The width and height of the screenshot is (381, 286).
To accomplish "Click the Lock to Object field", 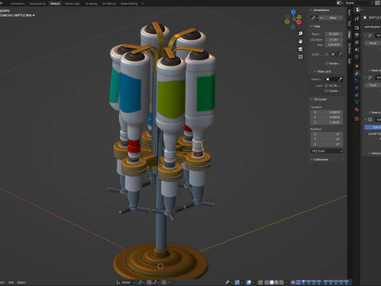I will [x=334, y=79].
